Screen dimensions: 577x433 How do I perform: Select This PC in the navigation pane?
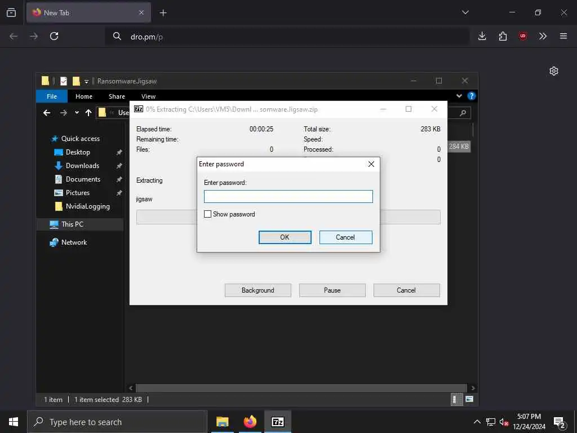[72, 224]
